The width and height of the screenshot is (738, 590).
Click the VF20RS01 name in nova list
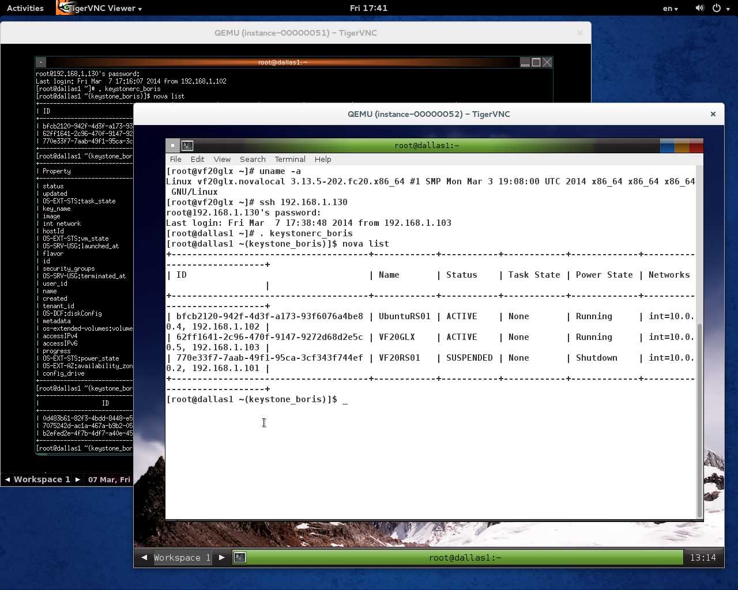(400, 358)
